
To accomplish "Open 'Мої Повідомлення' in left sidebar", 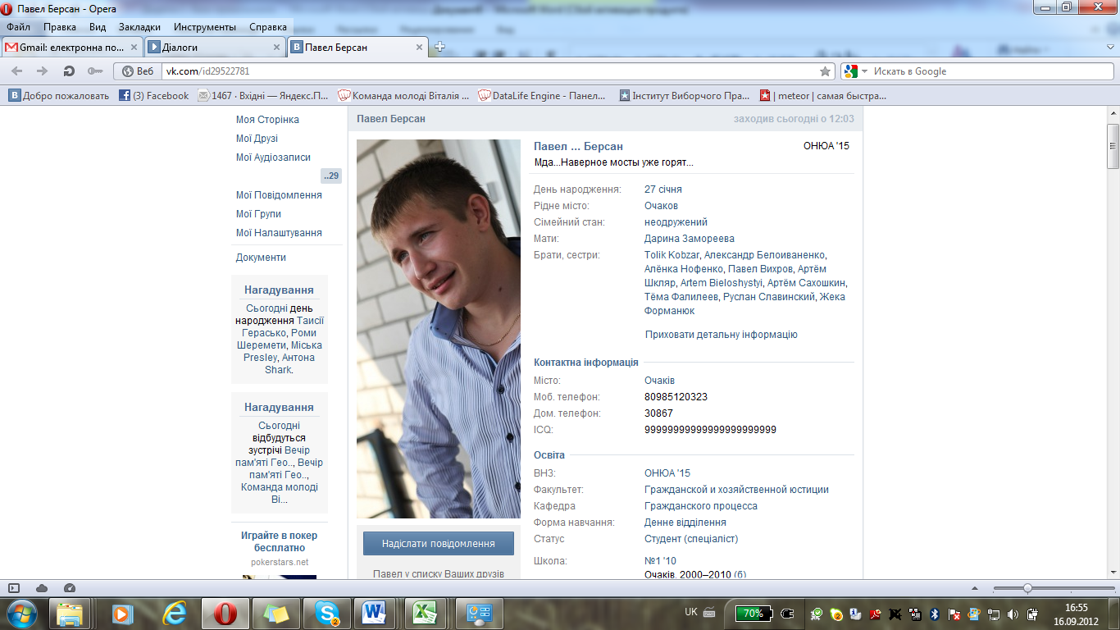I will 279,195.
